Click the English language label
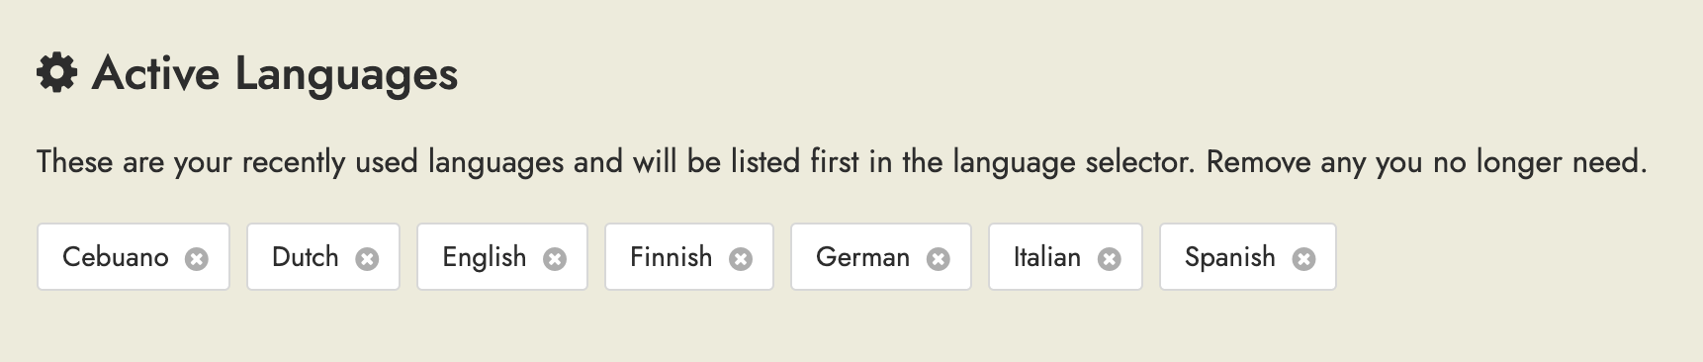The width and height of the screenshot is (1703, 362). 485,258
